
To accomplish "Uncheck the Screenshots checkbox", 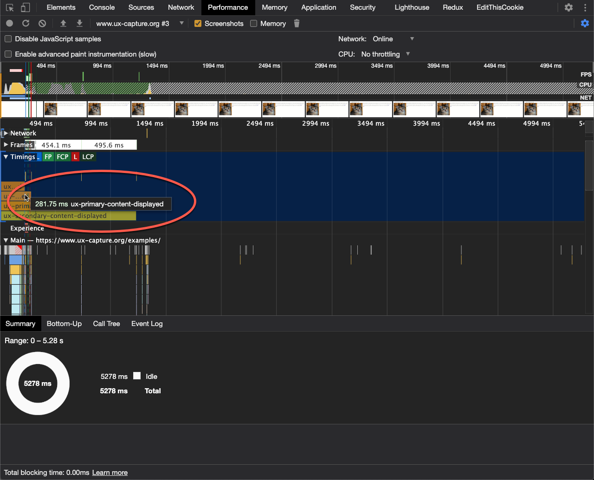I will point(198,24).
